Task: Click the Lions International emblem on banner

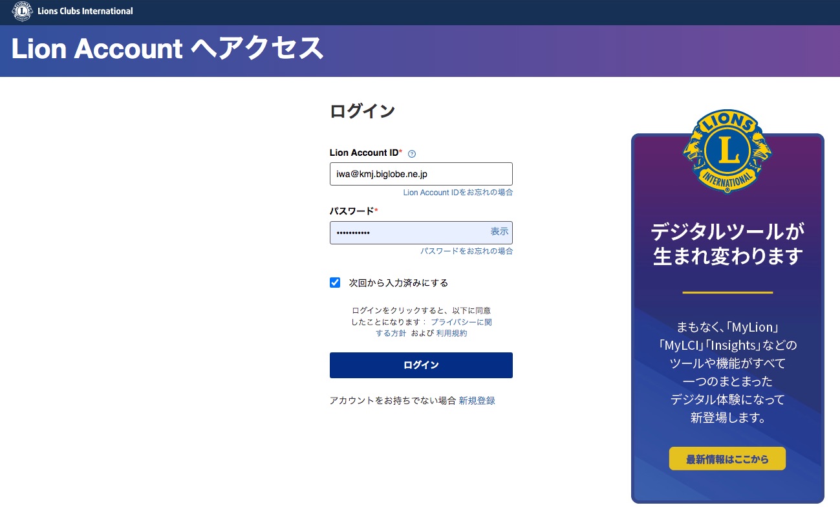Action: click(727, 151)
